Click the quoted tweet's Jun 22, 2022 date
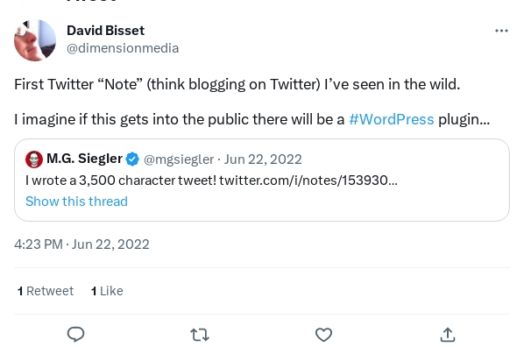Viewport: 524px width, 347px height. click(263, 159)
